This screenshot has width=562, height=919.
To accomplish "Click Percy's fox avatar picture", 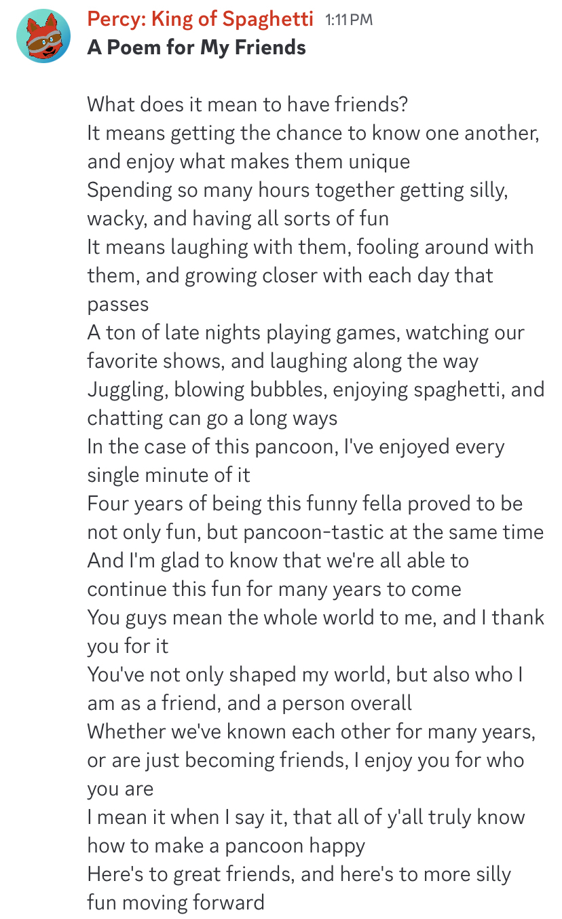I will (x=43, y=37).
